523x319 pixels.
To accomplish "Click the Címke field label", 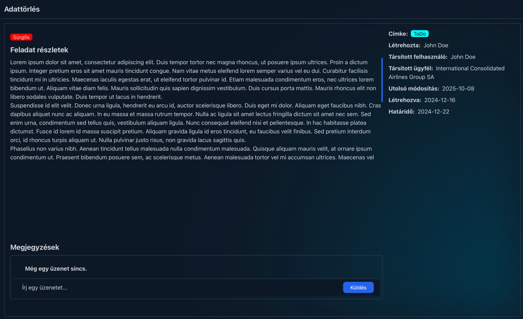I will pyautogui.click(x=398, y=34).
